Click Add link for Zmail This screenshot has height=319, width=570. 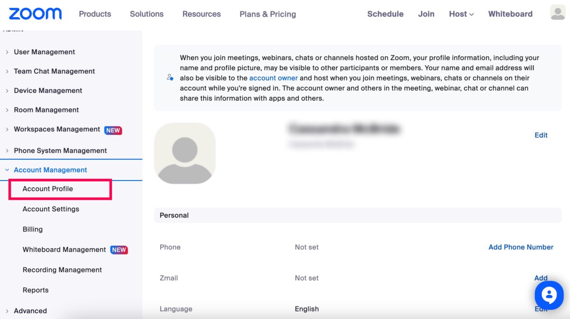tap(541, 278)
